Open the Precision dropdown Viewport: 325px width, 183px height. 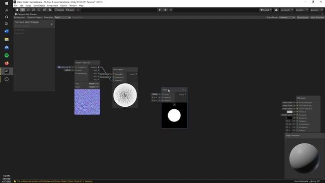(62, 17)
